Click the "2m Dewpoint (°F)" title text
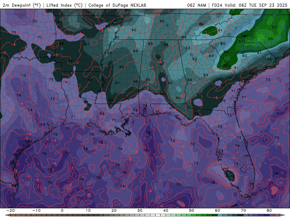Screen dimensions: 290x217 [22, 5]
